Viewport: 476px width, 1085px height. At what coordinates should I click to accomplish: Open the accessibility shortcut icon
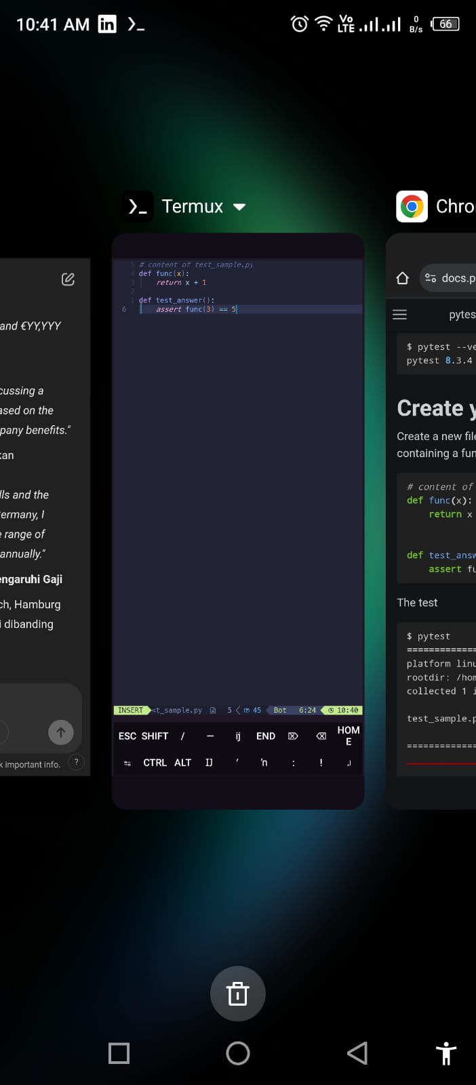coord(446,1053)
